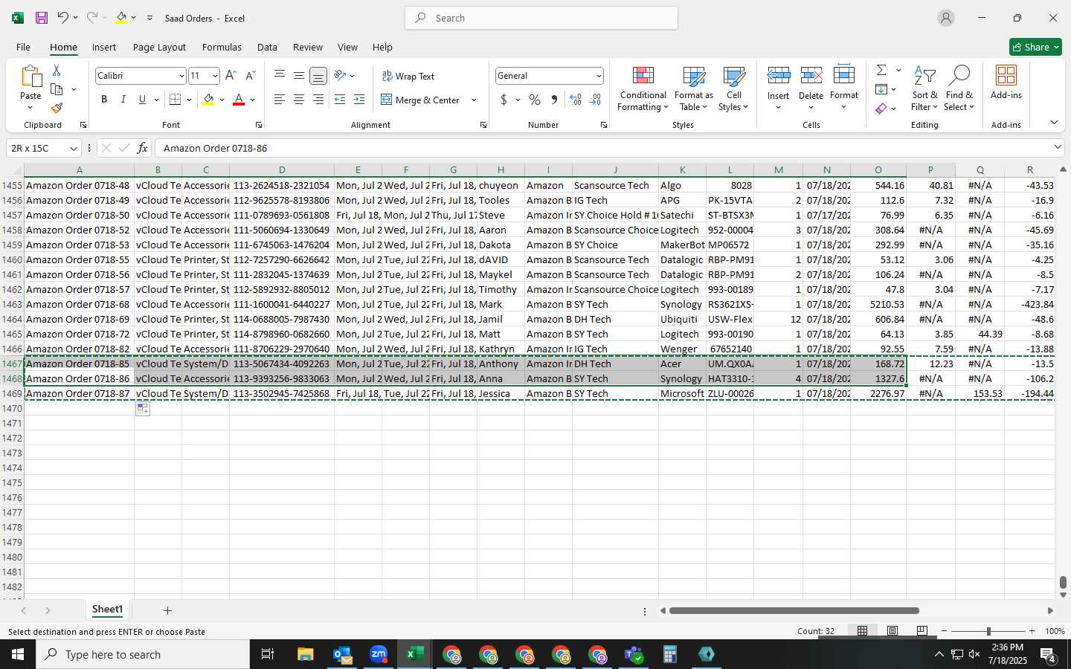Add a new sheet with plus button
This screenshot has height=669, width=1071.
click(x=167, y=610)
